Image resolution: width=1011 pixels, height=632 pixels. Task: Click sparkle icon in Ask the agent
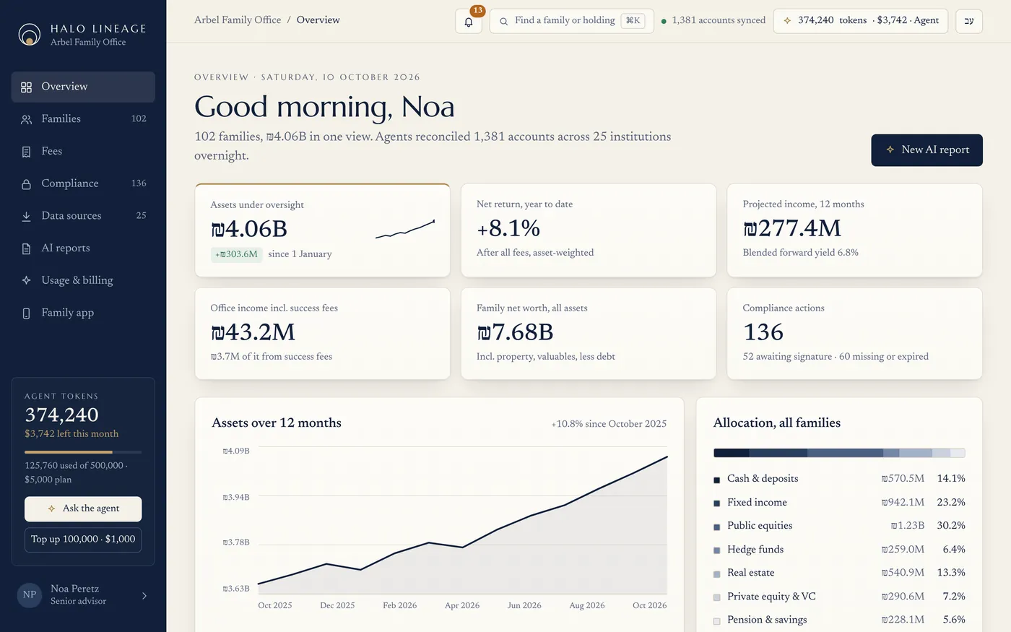click(x=51, y=508)
